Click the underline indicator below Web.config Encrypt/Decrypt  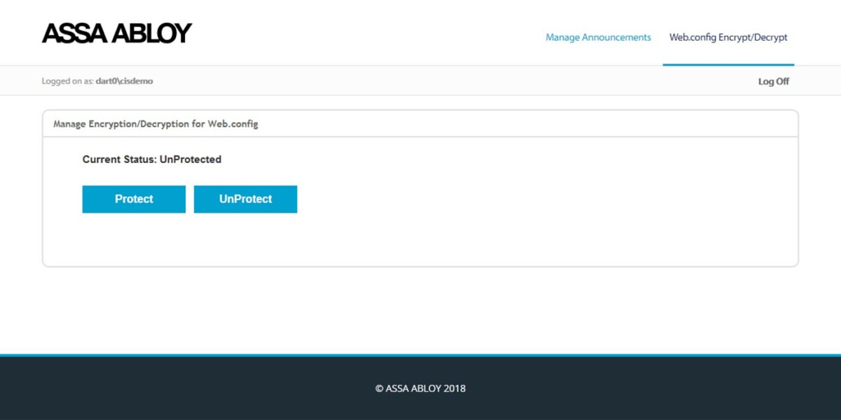point(729,64)
